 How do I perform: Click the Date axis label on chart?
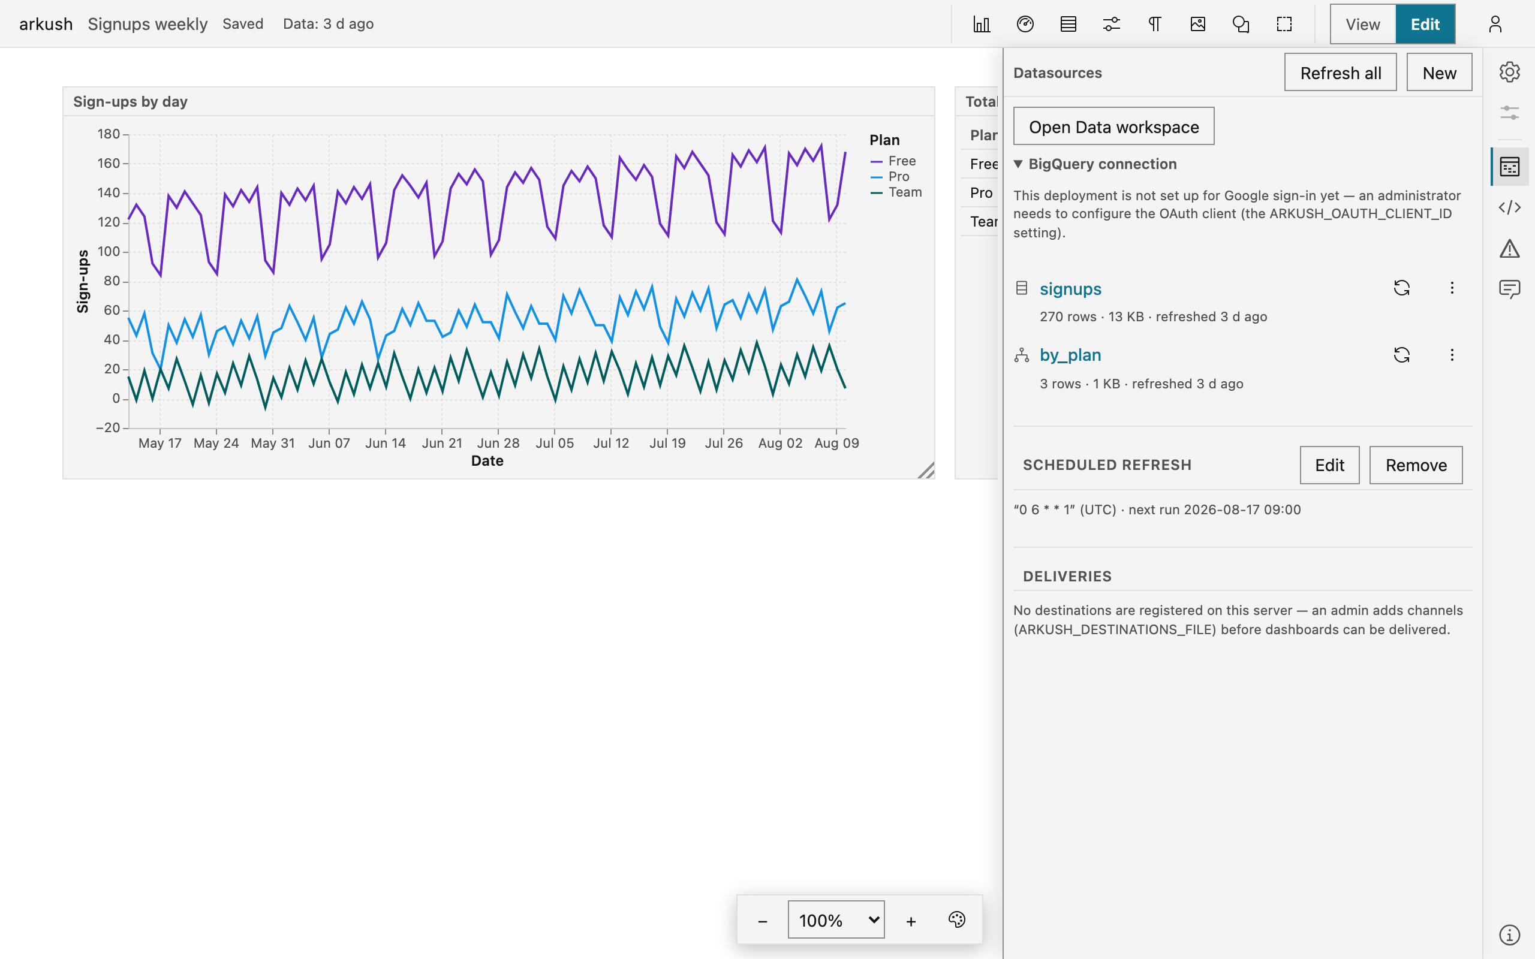click(x=487, y=461)
